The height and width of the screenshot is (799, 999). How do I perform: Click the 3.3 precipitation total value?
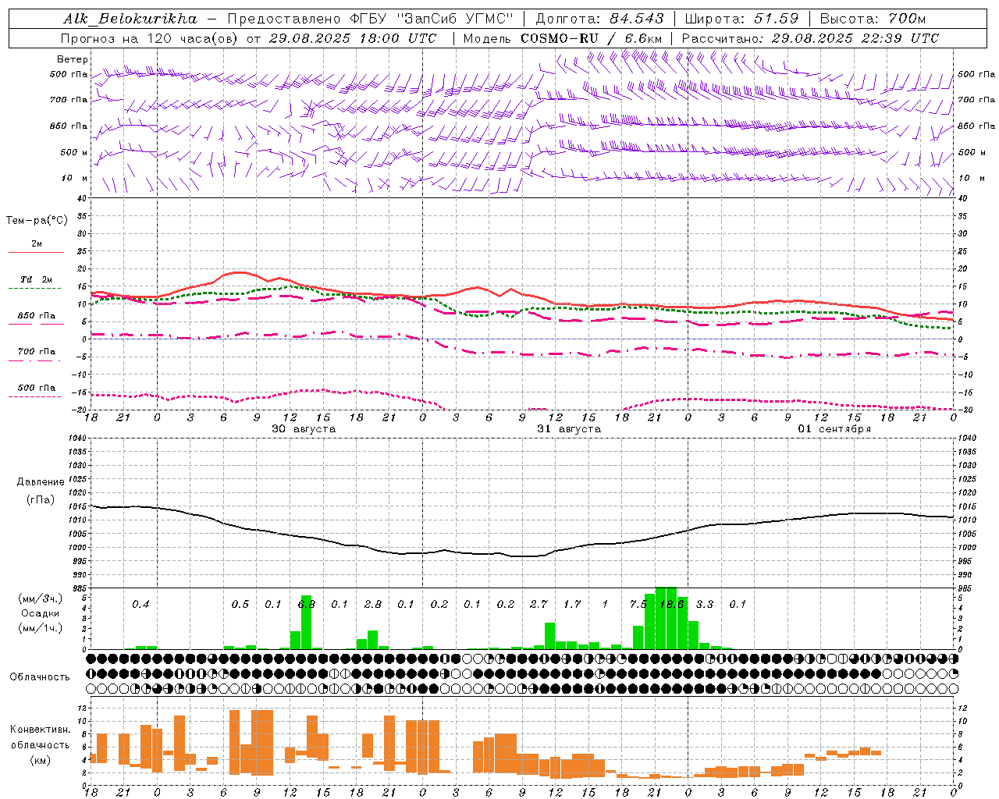click(705, 605)
